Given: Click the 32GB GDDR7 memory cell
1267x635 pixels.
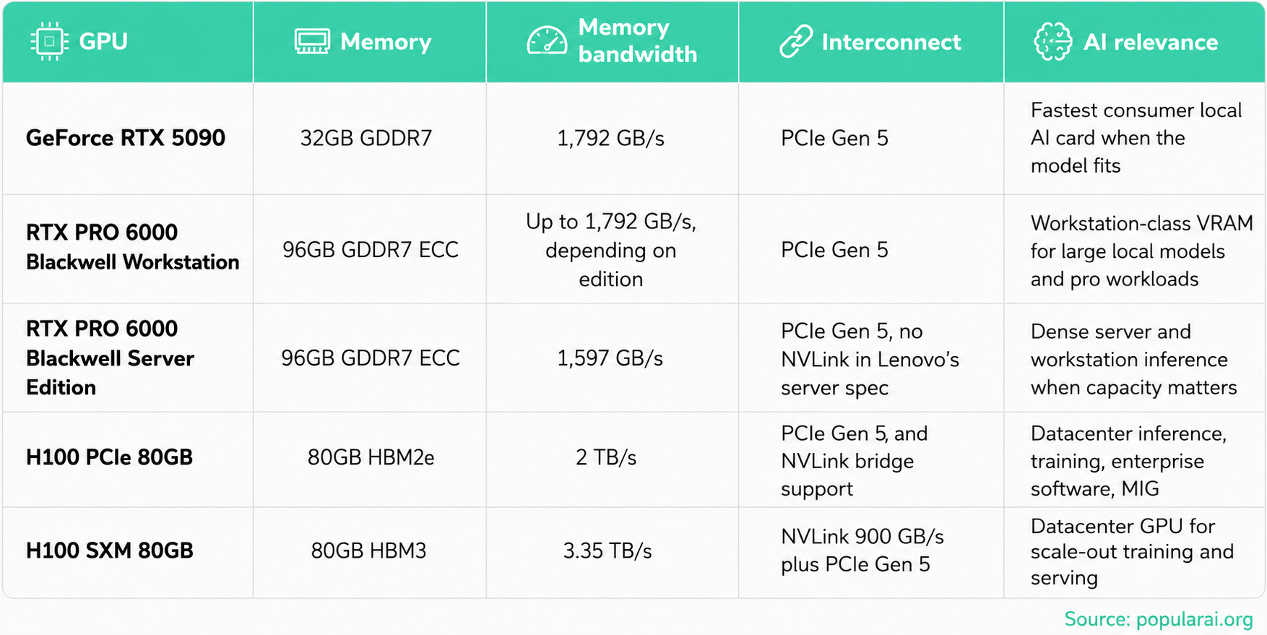Looking at the screenshot, I should tap(366, 138).
